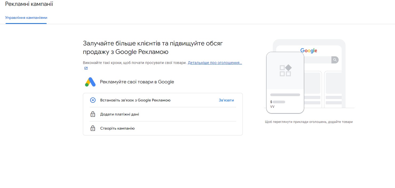Click the circled arrow icon for linking Google Ads
This screenshot has width=395, height=188.
[x=93, y=100]
